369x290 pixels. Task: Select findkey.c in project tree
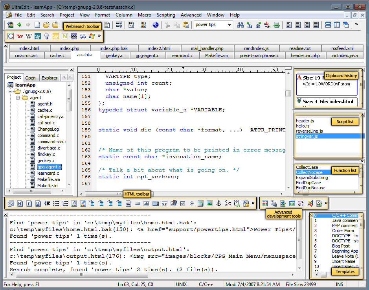pyautogui.click(x=46, y=154)
